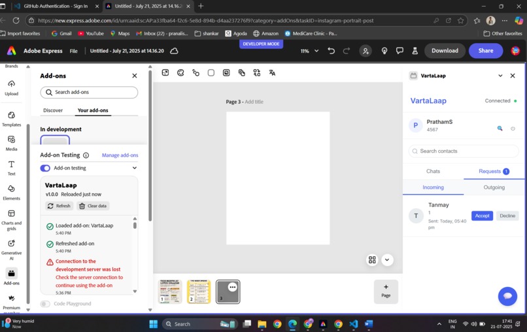Collapse the page thumbnails with chevron button
Viewport: 527px width, 332px height.
point(387,260)
